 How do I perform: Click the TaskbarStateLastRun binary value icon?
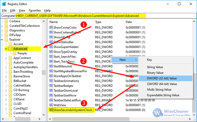tap(51, 100)
